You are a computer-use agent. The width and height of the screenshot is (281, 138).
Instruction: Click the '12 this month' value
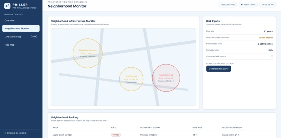click(265, 37)
